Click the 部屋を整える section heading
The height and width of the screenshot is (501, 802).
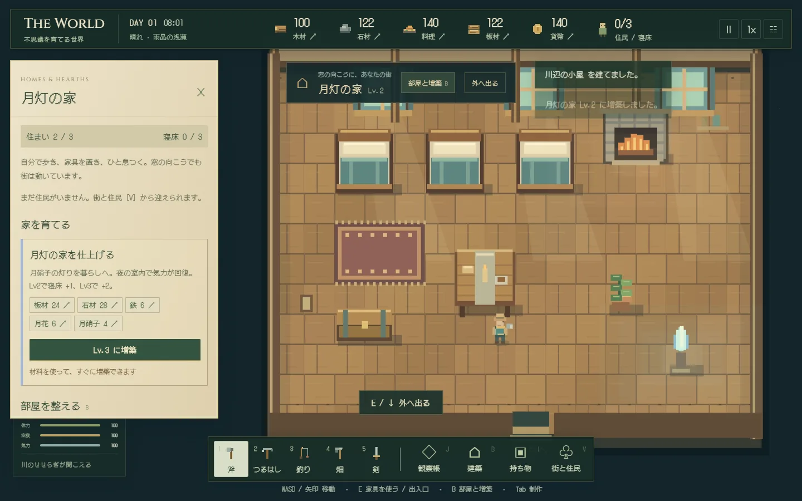coord(51,406)
